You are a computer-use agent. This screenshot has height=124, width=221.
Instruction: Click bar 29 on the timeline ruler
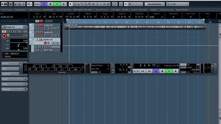pos(210,22)
